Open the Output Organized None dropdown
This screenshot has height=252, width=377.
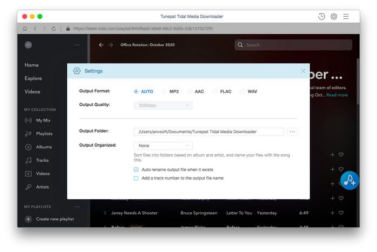(x=163, y=146)
